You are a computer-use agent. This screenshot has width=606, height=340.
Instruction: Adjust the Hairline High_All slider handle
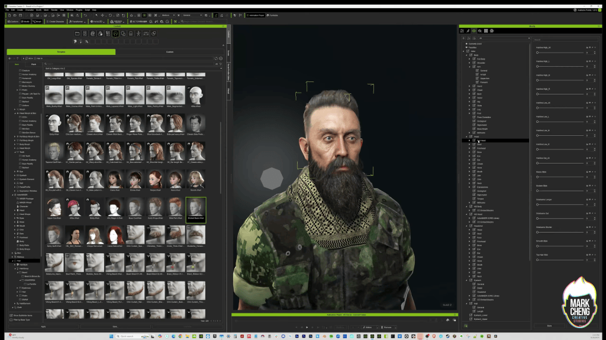537,53
